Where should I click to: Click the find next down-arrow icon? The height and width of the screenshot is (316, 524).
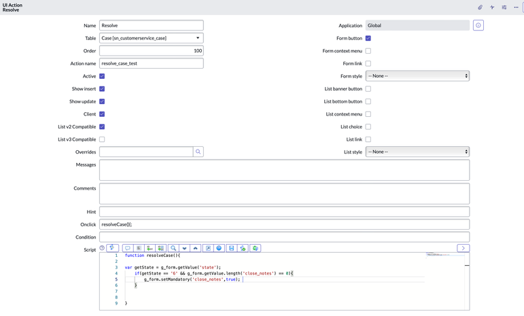point(184,248)
